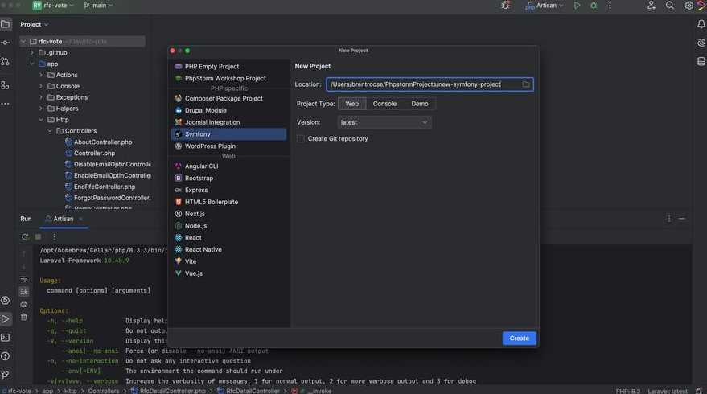
Task: Choose Vue.js generator
Action: click(x=228, y=273)
